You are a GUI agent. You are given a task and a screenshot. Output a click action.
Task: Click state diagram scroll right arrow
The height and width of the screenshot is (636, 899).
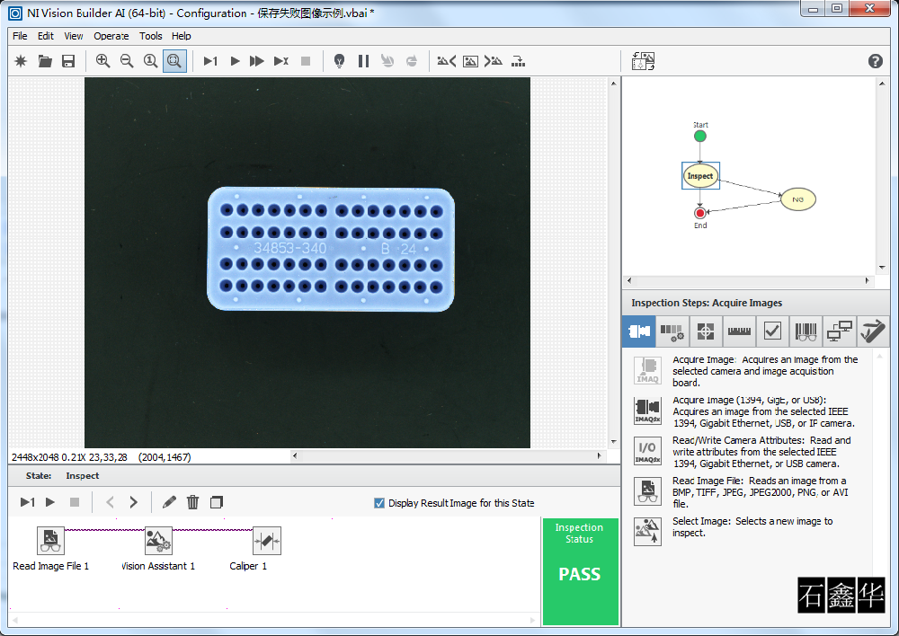click(x=867, y=281)
